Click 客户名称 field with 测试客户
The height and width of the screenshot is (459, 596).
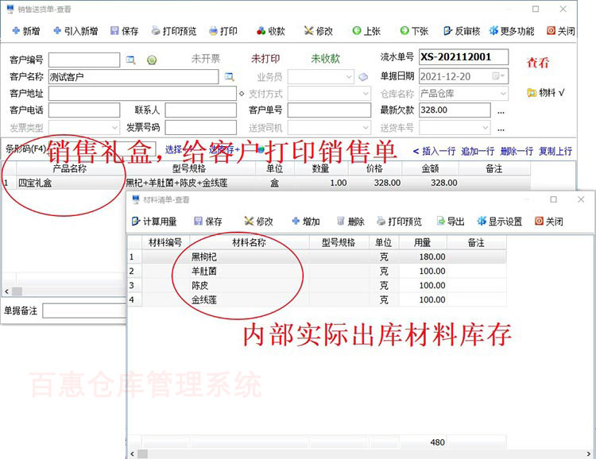tap(134, 77)
